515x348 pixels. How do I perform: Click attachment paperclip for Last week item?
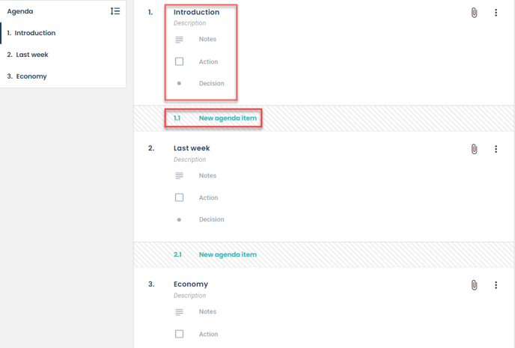coord(474,149)
